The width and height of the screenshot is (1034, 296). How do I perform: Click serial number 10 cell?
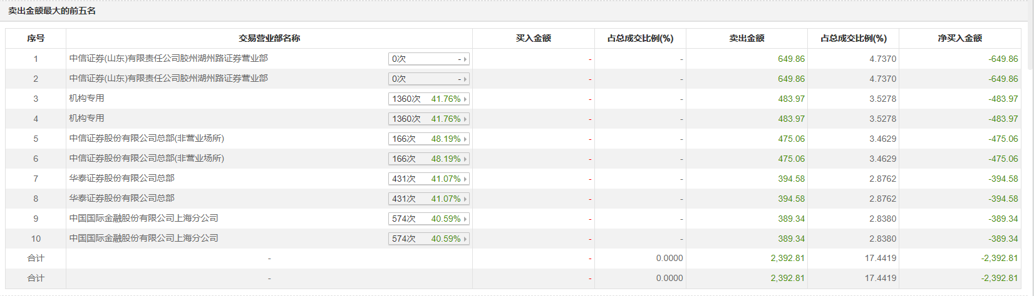point(36,239)
